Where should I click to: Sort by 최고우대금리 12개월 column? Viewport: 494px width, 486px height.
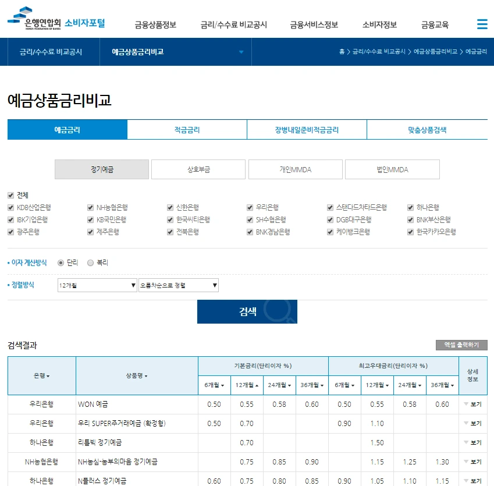(377, 385)
